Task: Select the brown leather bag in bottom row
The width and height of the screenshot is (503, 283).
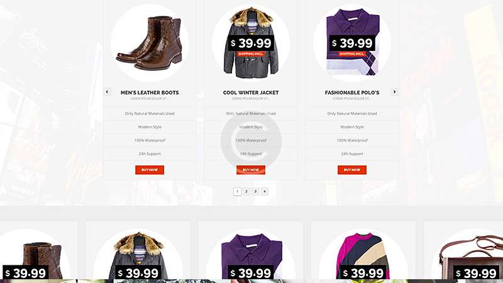Action: pyautogui.click(x=470, y=255)
